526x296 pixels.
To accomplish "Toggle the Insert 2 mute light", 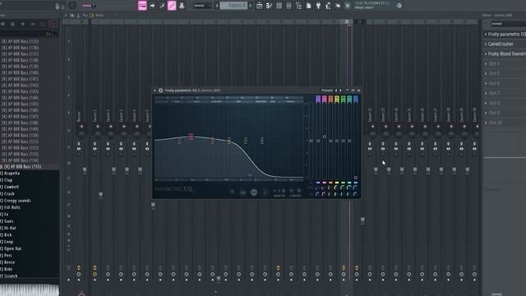I will (111, 127).
